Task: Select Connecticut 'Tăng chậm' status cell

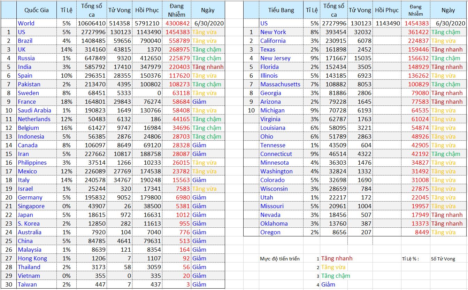Action: pyautogui.click(x=448, y=154)
